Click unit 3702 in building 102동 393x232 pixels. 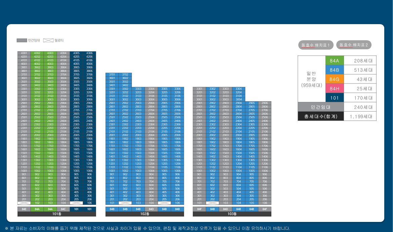click(125, 74)
